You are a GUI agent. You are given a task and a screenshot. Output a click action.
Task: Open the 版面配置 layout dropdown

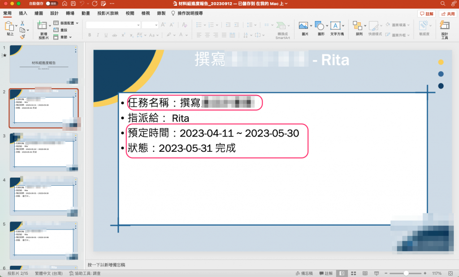click(x=66, y=23)
